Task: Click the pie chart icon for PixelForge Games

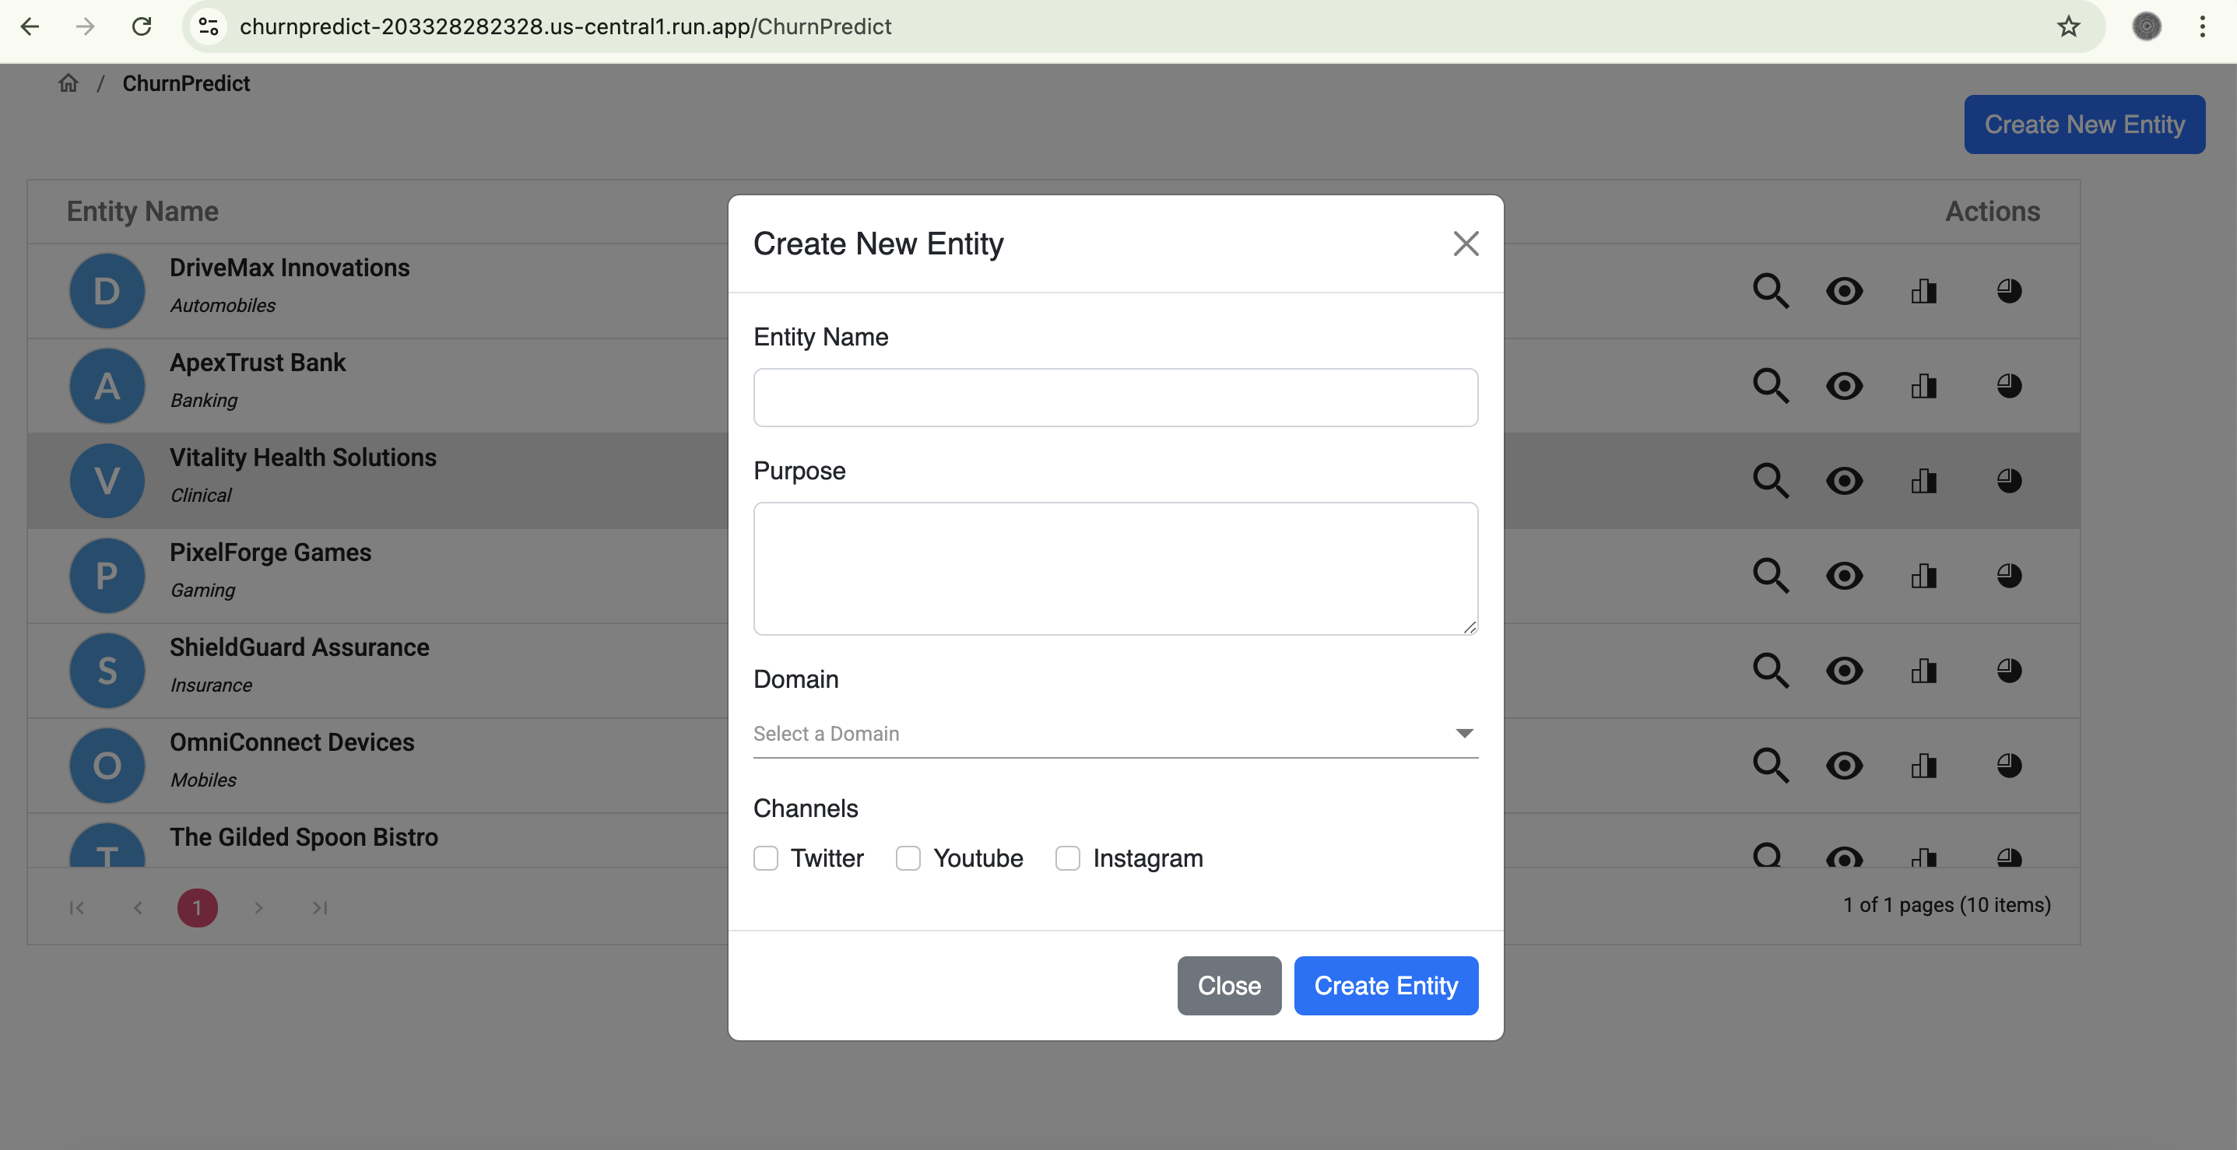Action: 2009,576
